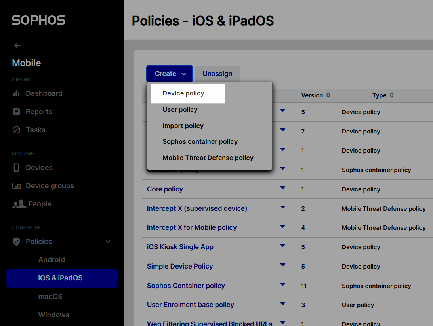Open the Intercept X (supervised device) link
433x326 pixels.
pos(197,208)
